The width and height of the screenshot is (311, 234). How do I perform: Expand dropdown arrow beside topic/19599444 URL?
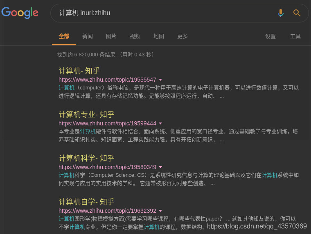160,123
